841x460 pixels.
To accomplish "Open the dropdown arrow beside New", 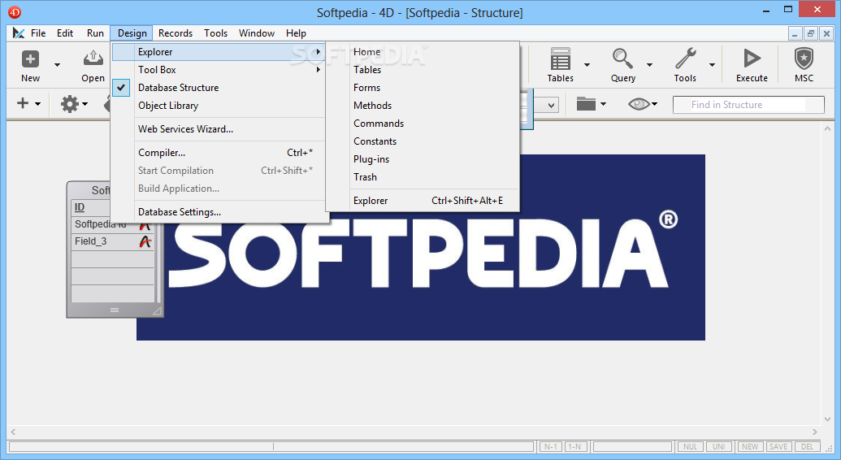I will (x=57, y=65).
